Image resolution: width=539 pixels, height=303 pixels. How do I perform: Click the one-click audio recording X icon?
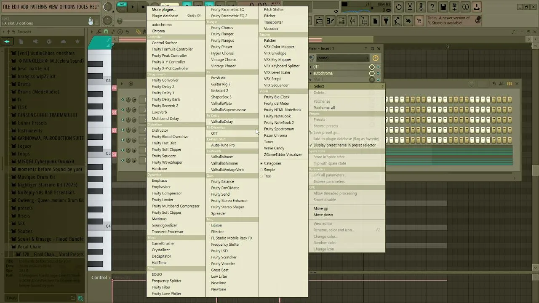click(410, 7)
